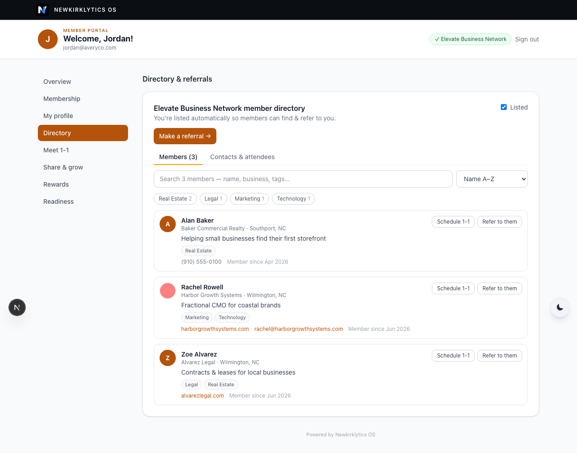Open Overview in the sidebar
This screenshot has width=577, height=453.
(83, 82)
